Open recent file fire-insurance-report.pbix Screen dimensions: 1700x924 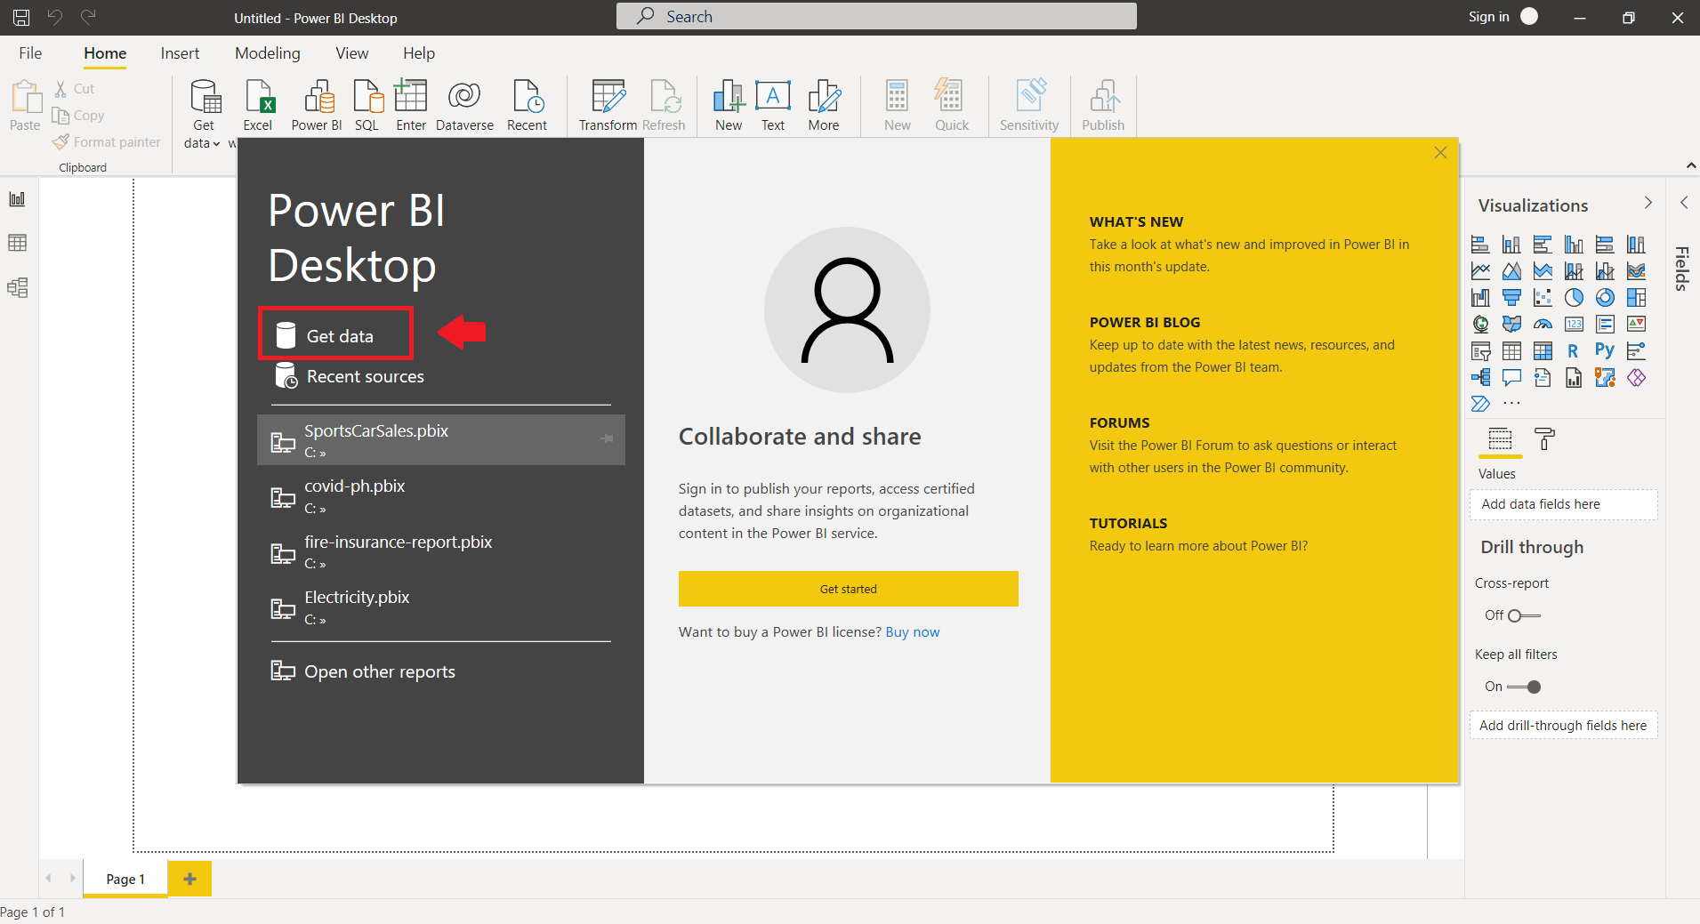[441, 550]
